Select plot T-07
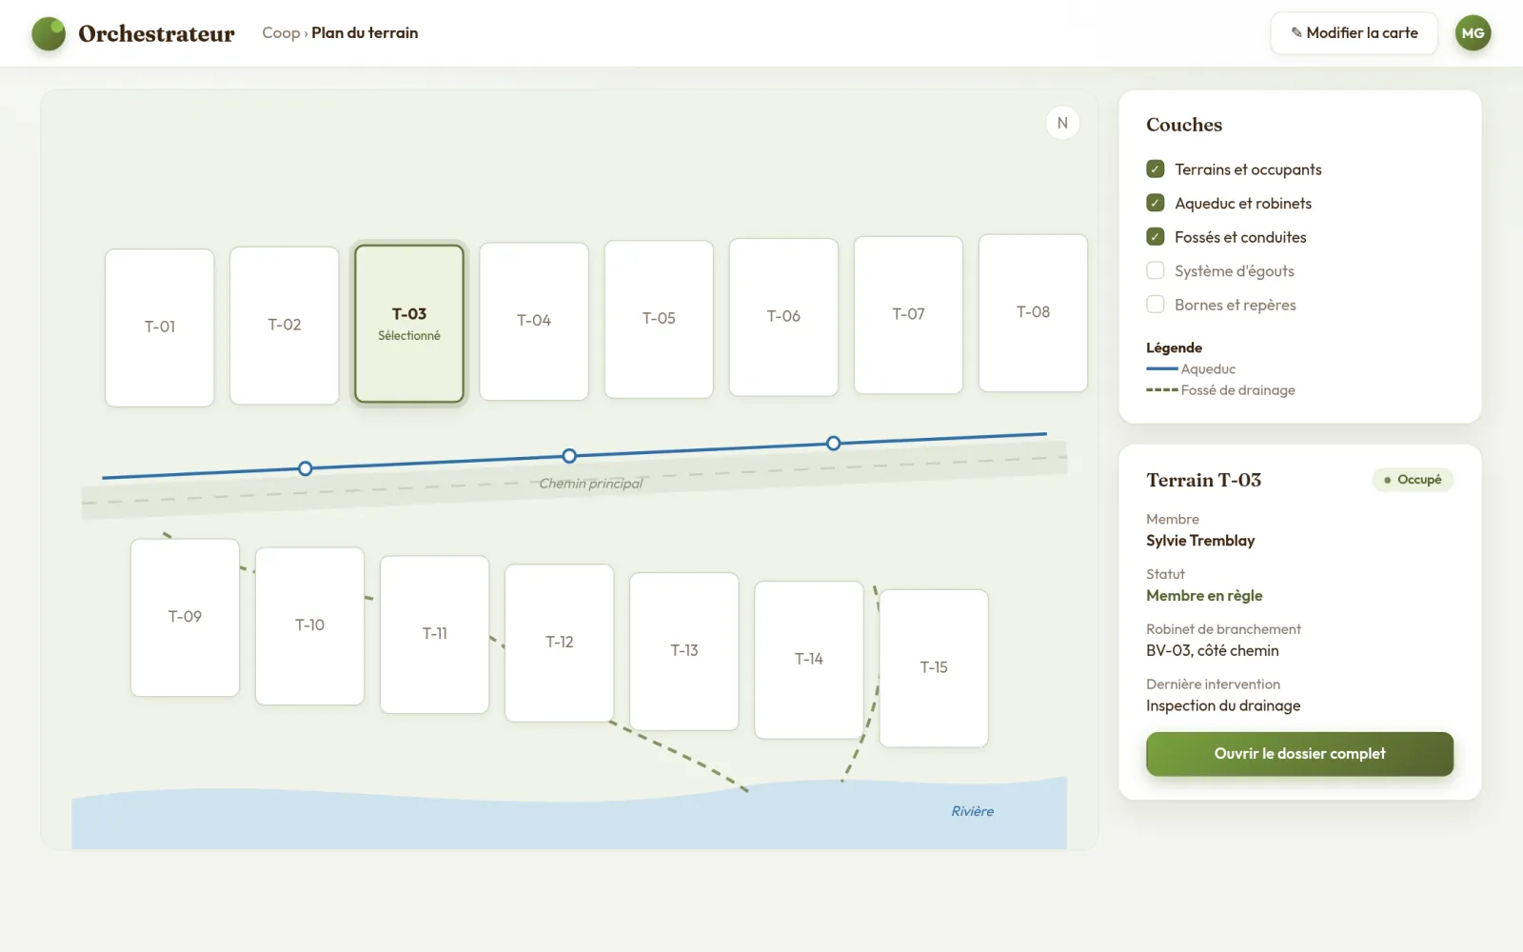 [908, 315]
